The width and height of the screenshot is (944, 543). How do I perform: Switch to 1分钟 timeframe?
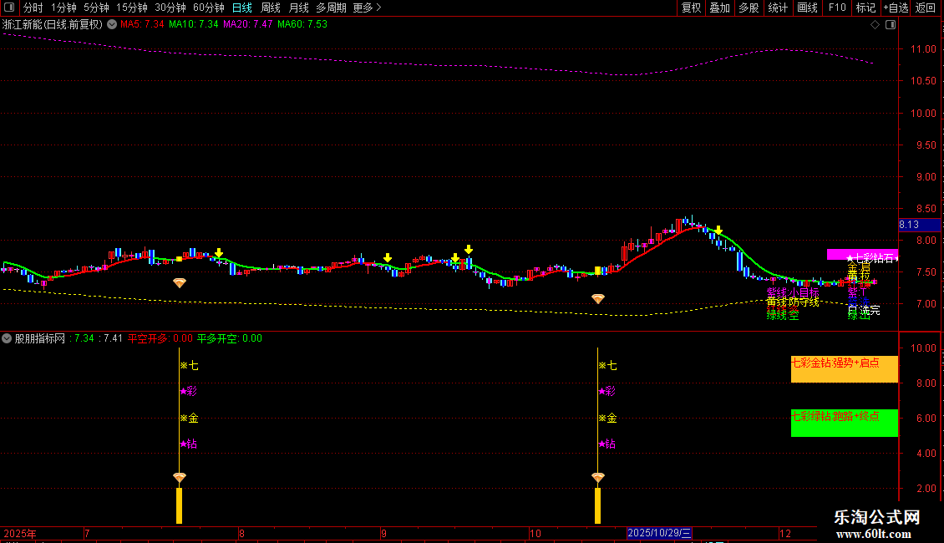click(x=63, y=8)
